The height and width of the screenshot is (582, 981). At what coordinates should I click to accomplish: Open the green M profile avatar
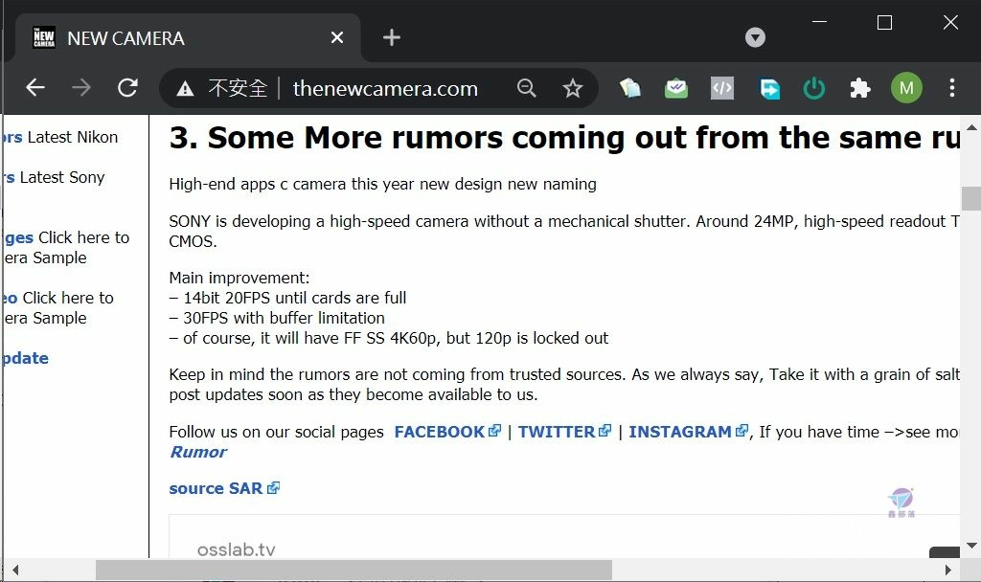click(x=906, y=88)
